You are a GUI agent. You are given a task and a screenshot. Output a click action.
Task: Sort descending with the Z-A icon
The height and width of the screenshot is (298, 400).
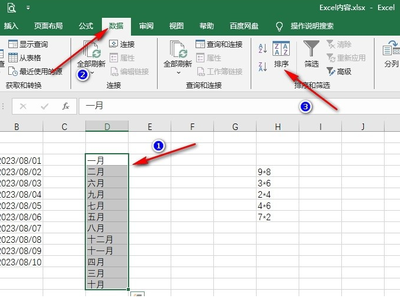(263, 66)
